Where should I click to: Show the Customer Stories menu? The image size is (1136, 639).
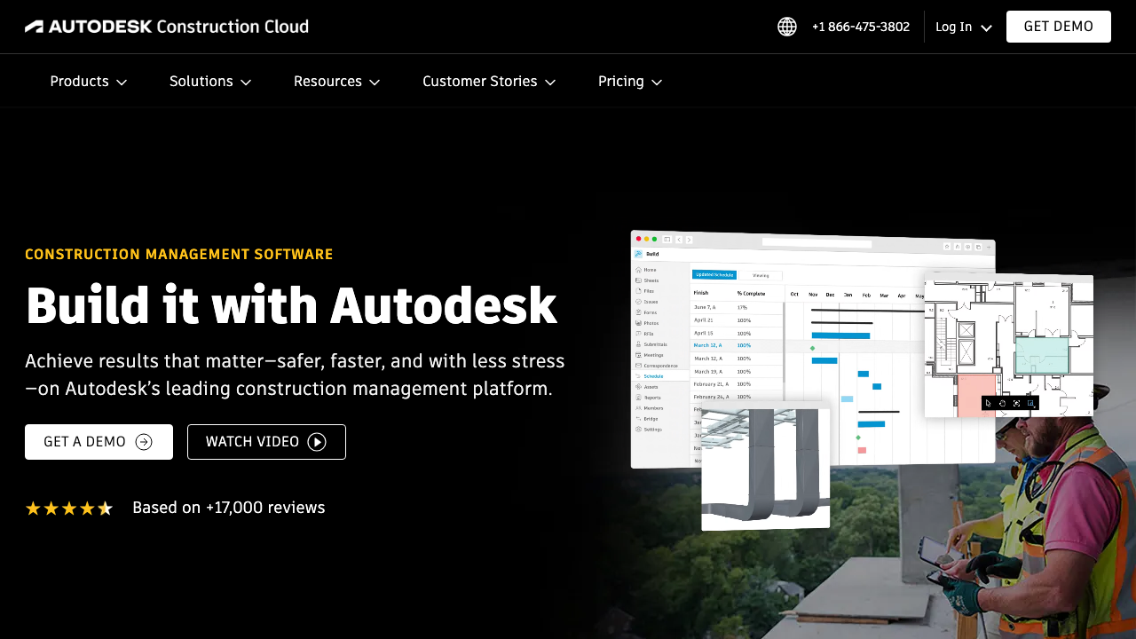tap(489, 82)
